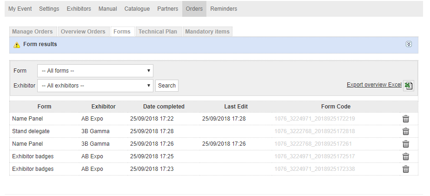430x196 pixels.
Task: Go to the Technical Plan tab
Action: coord(158,32)
